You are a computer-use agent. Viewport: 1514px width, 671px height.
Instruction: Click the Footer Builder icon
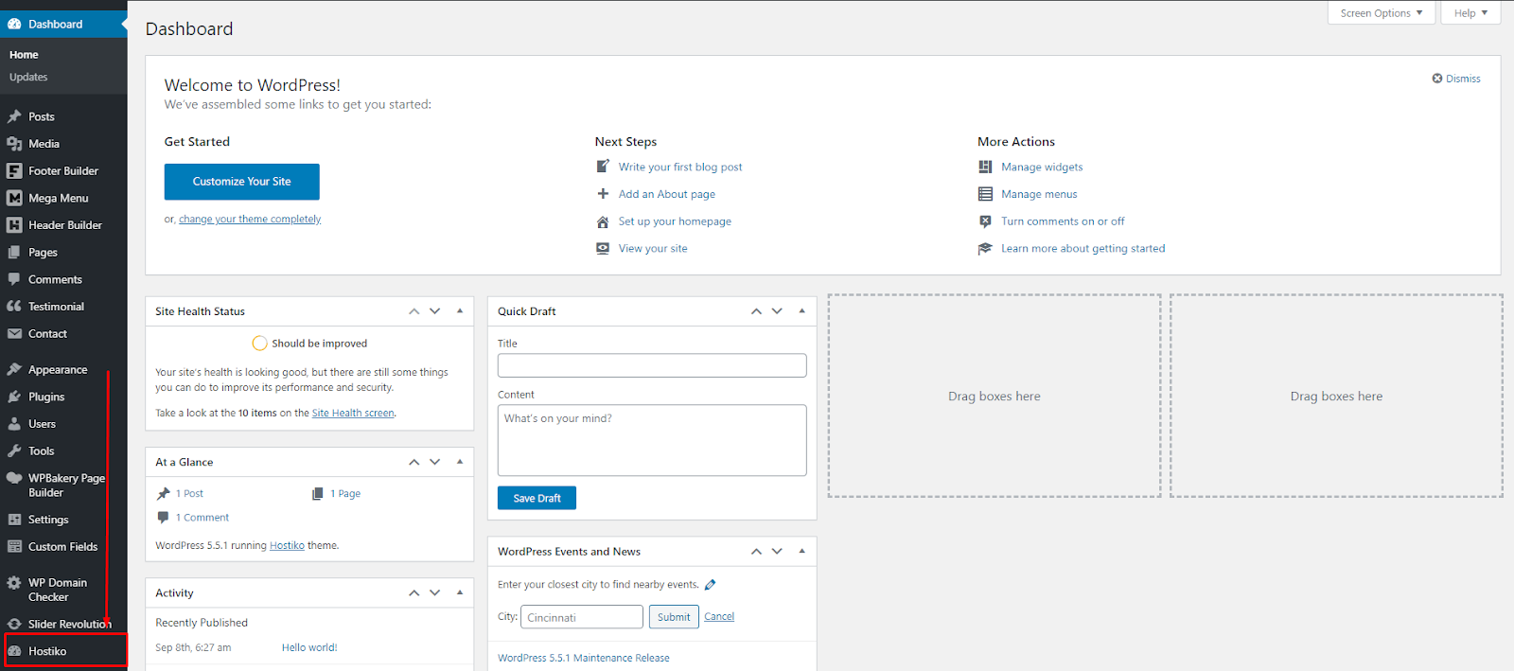[x=14, y=171]
